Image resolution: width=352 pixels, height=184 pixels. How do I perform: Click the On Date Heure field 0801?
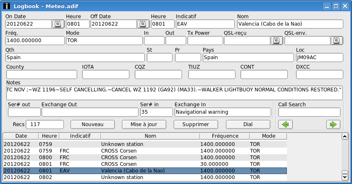pos(78,24)
